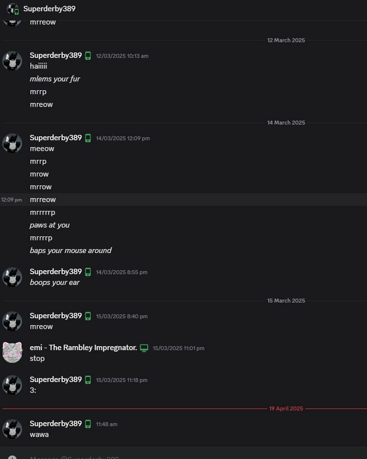Open the avatar next to the 'wawa' message
The width and height of the screenshot is (367, 459).
coord(12,429)
